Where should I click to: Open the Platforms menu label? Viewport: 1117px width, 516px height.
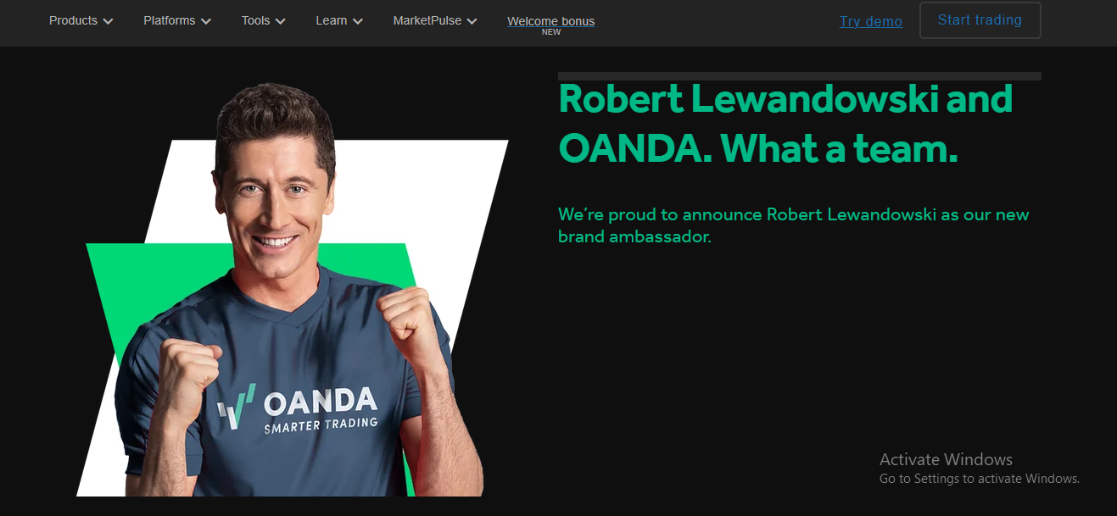tap(169, 20)
